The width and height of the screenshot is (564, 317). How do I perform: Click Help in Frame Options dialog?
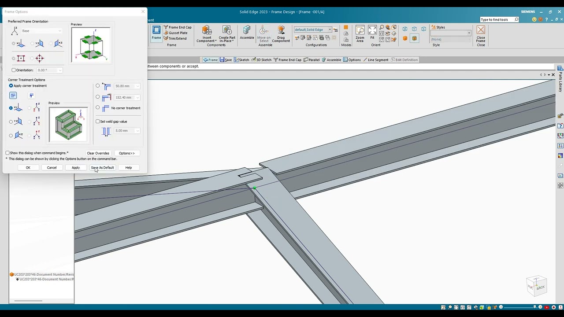click(128, 168)
